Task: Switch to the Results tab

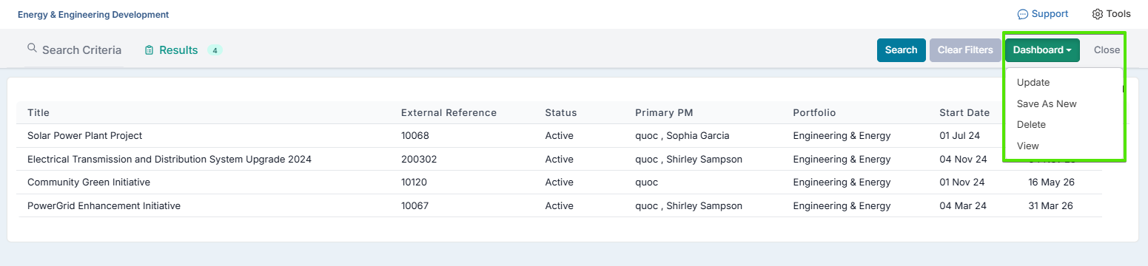Action: (183, 50)
